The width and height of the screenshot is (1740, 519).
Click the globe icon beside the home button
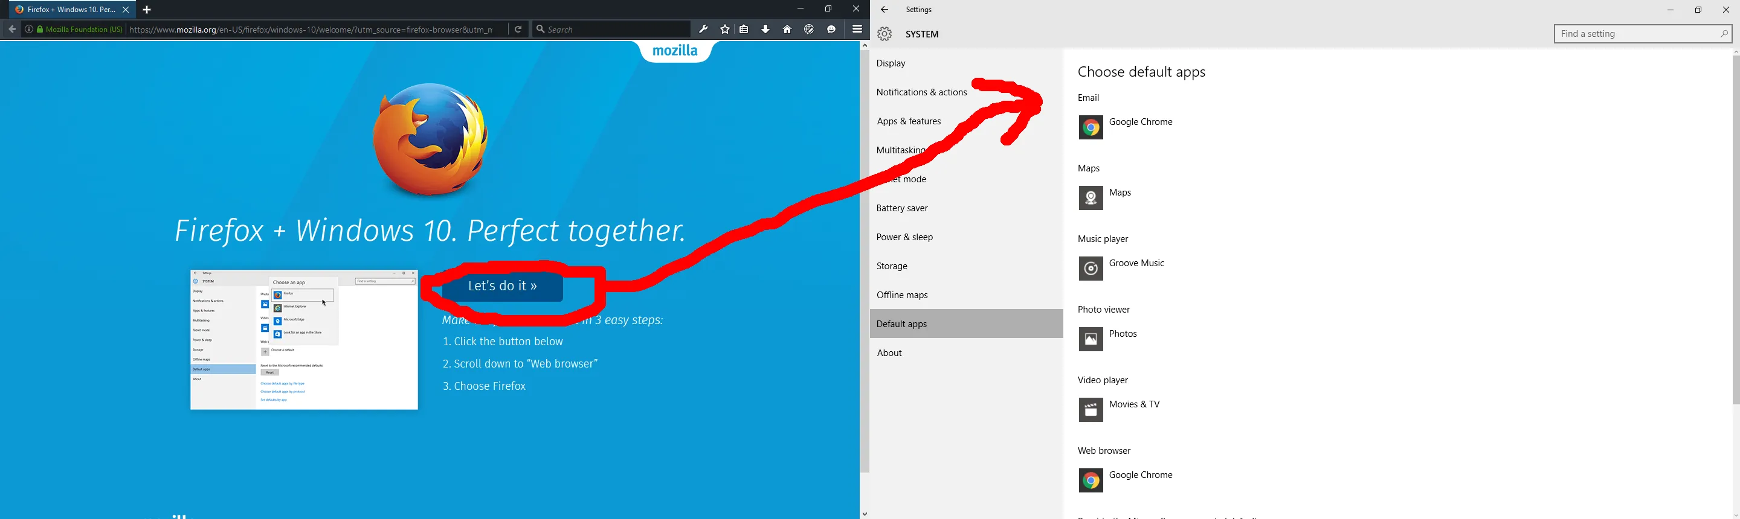coord(808,30)
